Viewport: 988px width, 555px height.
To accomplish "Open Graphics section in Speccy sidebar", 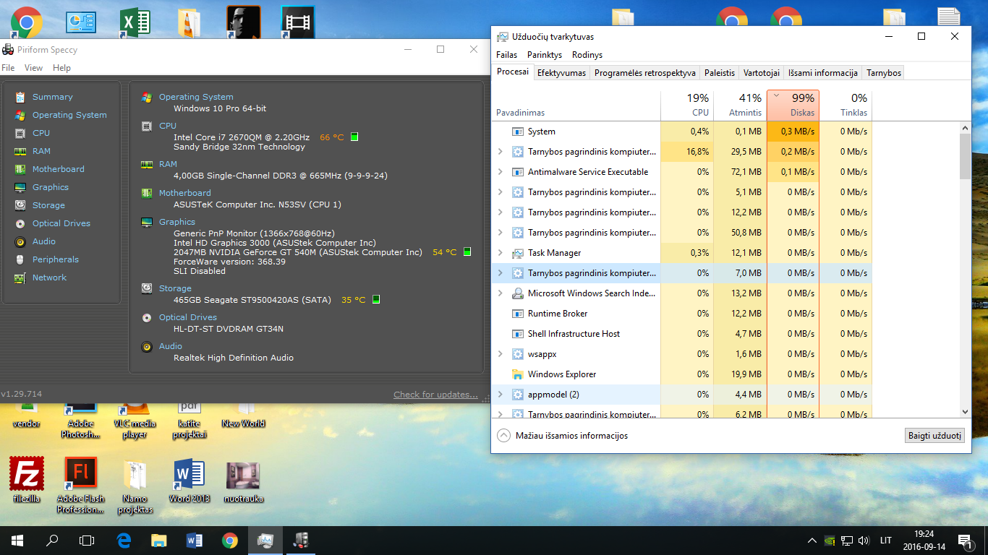I will pos(51,187).
